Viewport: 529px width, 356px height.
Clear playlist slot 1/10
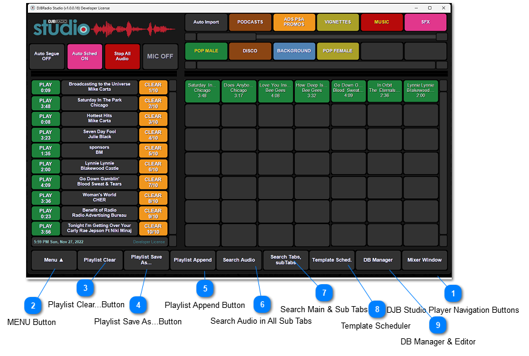coord(153,87)
